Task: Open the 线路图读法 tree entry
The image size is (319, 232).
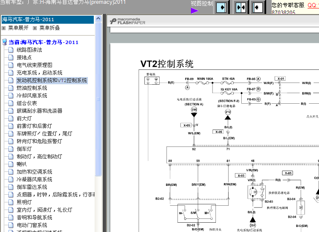Action: click(29, 50)
